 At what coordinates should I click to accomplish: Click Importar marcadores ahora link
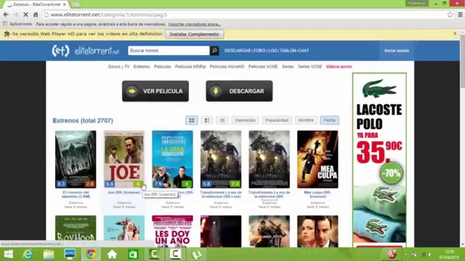click(194, 24)
